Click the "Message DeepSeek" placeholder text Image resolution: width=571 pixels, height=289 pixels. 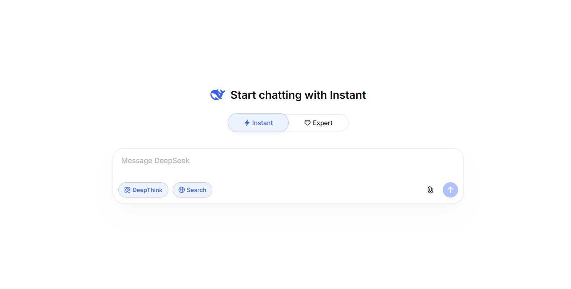pos(155,161)
